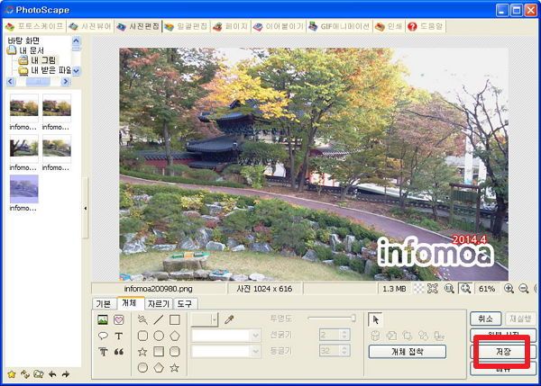Screen dimensions: 541x386
Task: Click the refresh folder arrows icon
Action: coord(25,374)
